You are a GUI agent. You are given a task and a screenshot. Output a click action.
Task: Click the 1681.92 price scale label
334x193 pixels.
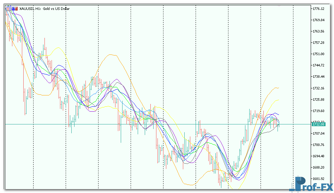318,179
